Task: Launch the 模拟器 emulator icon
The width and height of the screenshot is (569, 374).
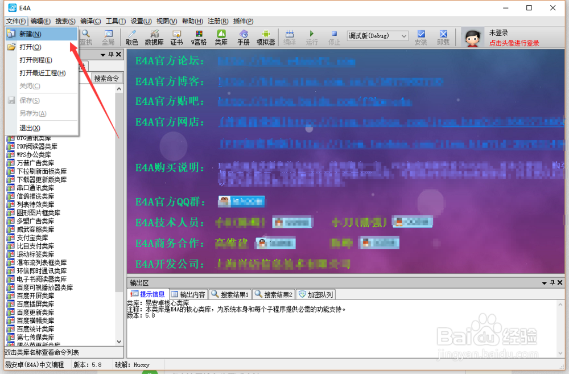Action: 265,37
